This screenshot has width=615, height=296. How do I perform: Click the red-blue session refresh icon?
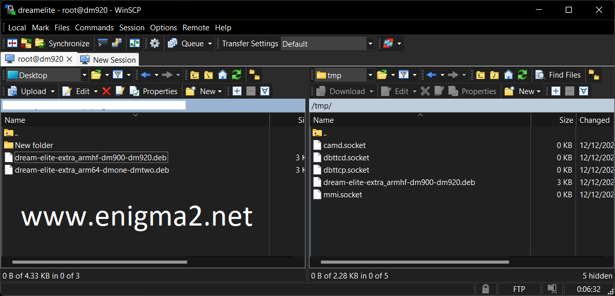point(388,44)
